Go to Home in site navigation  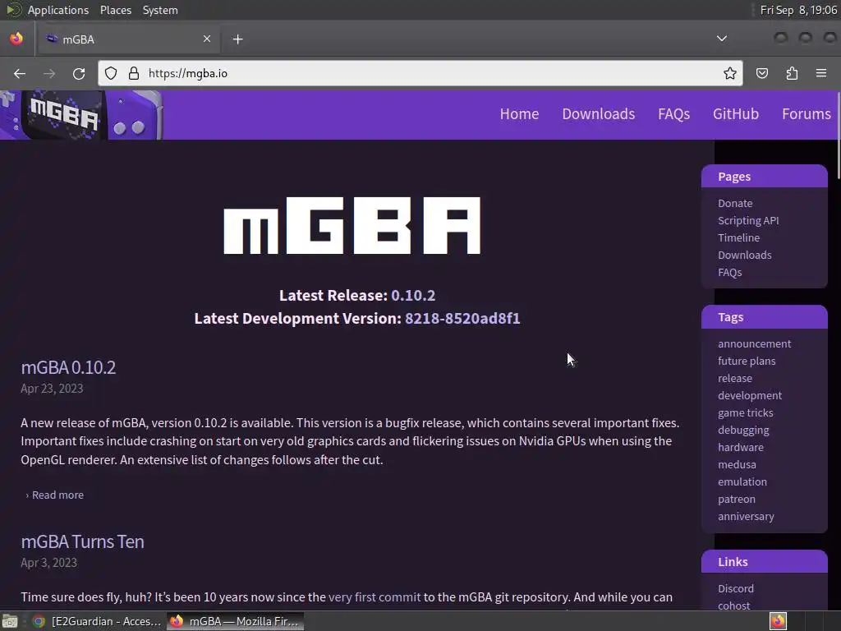pos(519,113)
